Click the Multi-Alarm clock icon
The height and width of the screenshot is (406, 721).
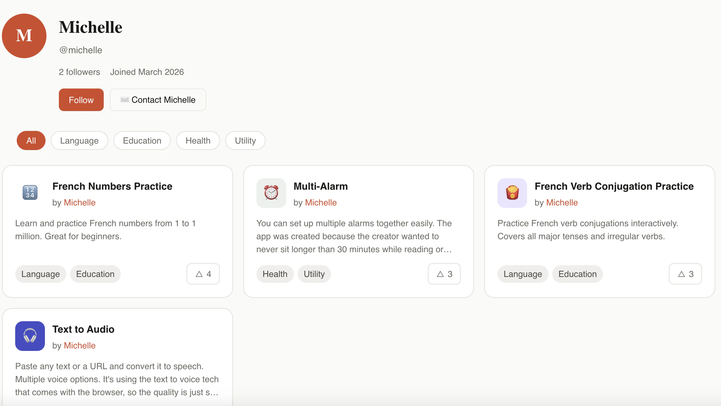271,193
